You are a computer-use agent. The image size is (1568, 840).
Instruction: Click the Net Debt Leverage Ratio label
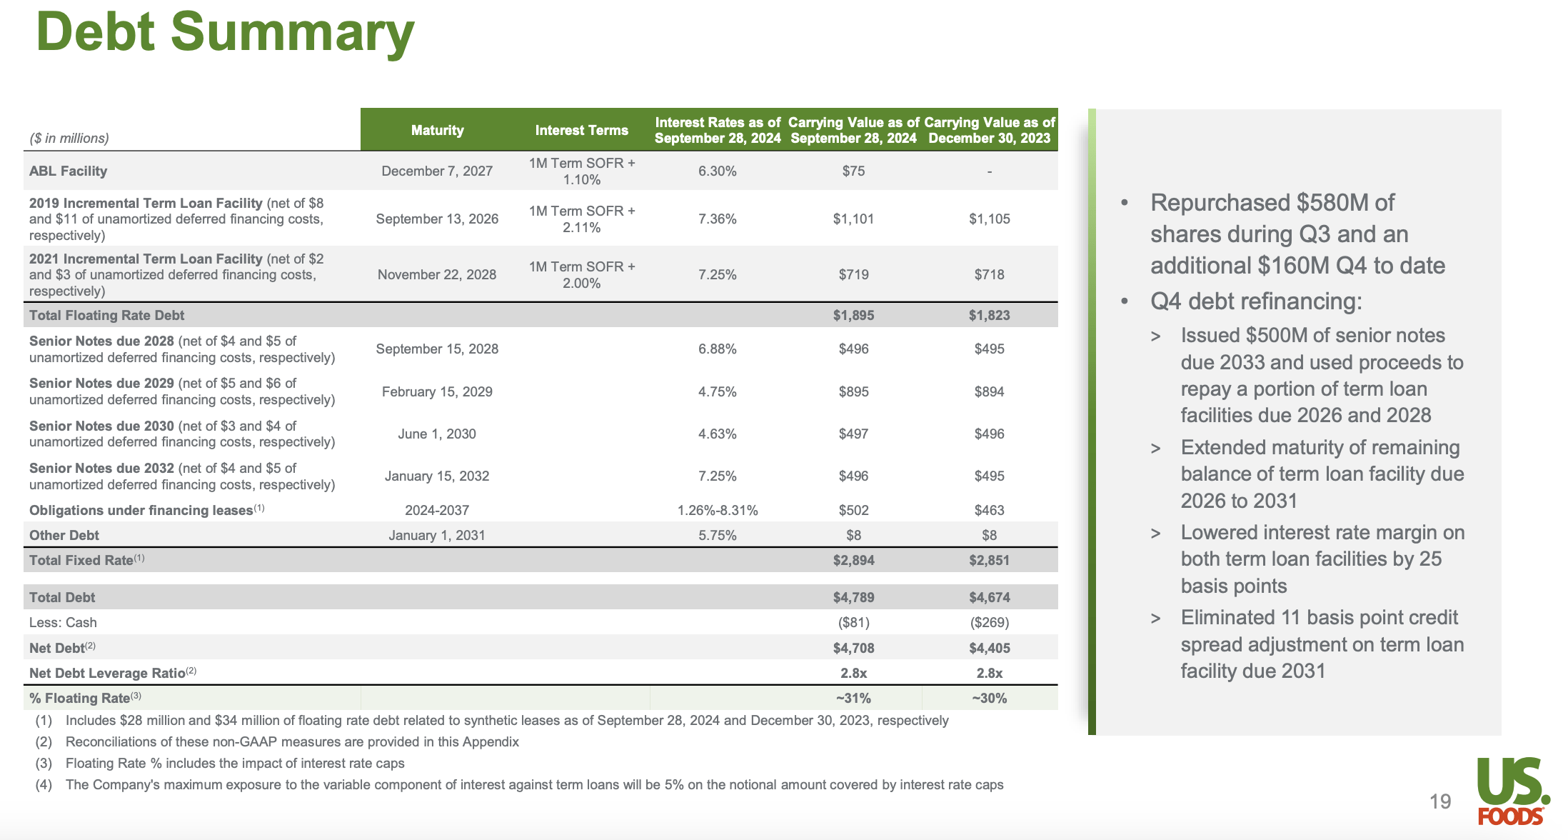[x=107, y=673]
